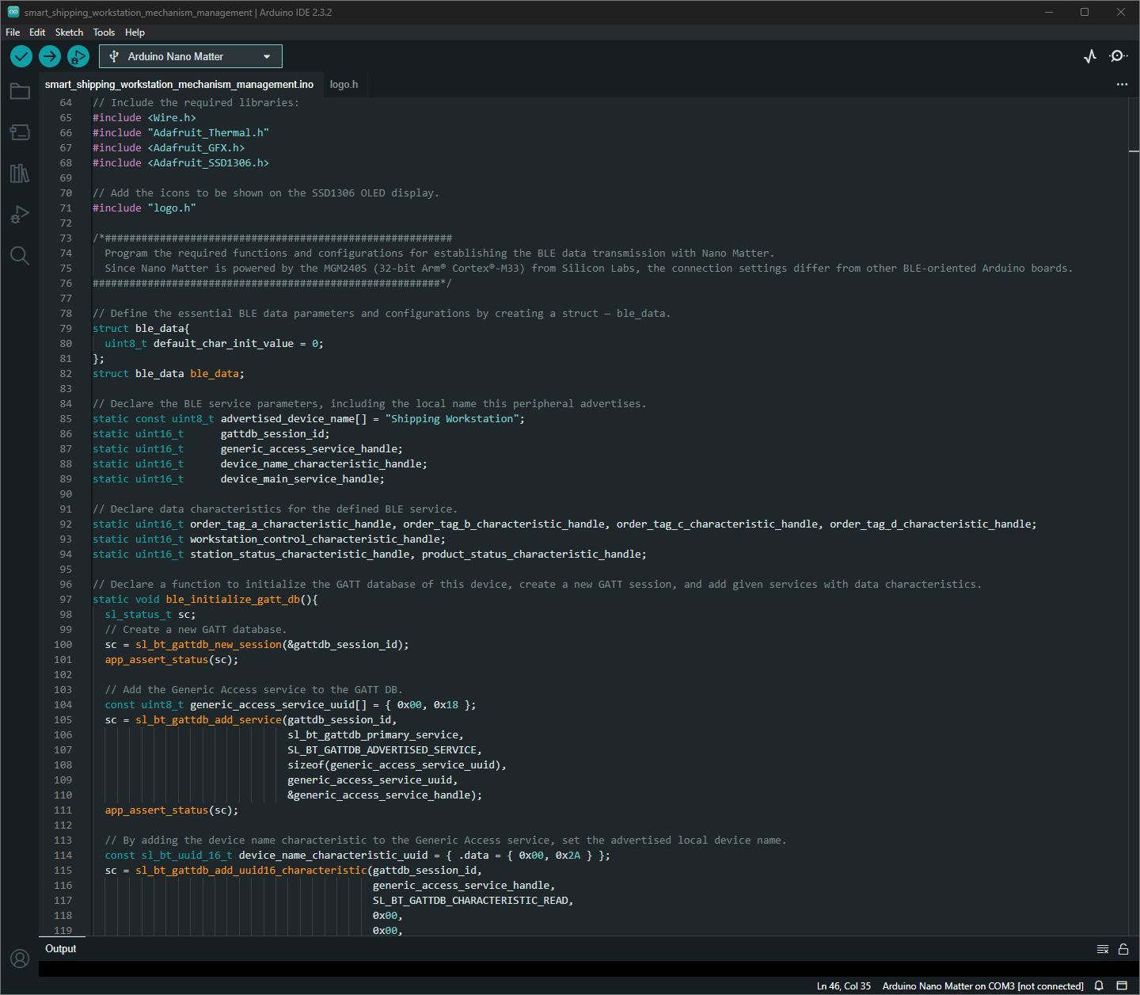This screenshot has width=1140, height=995.
Task: Click the <Adafruit_SSD1306.h> include line
Action: [x=180, y=162]
